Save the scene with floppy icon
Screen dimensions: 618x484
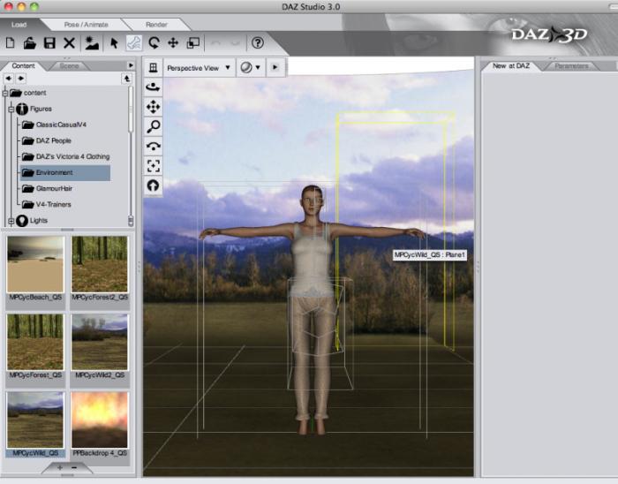(49, 42)
